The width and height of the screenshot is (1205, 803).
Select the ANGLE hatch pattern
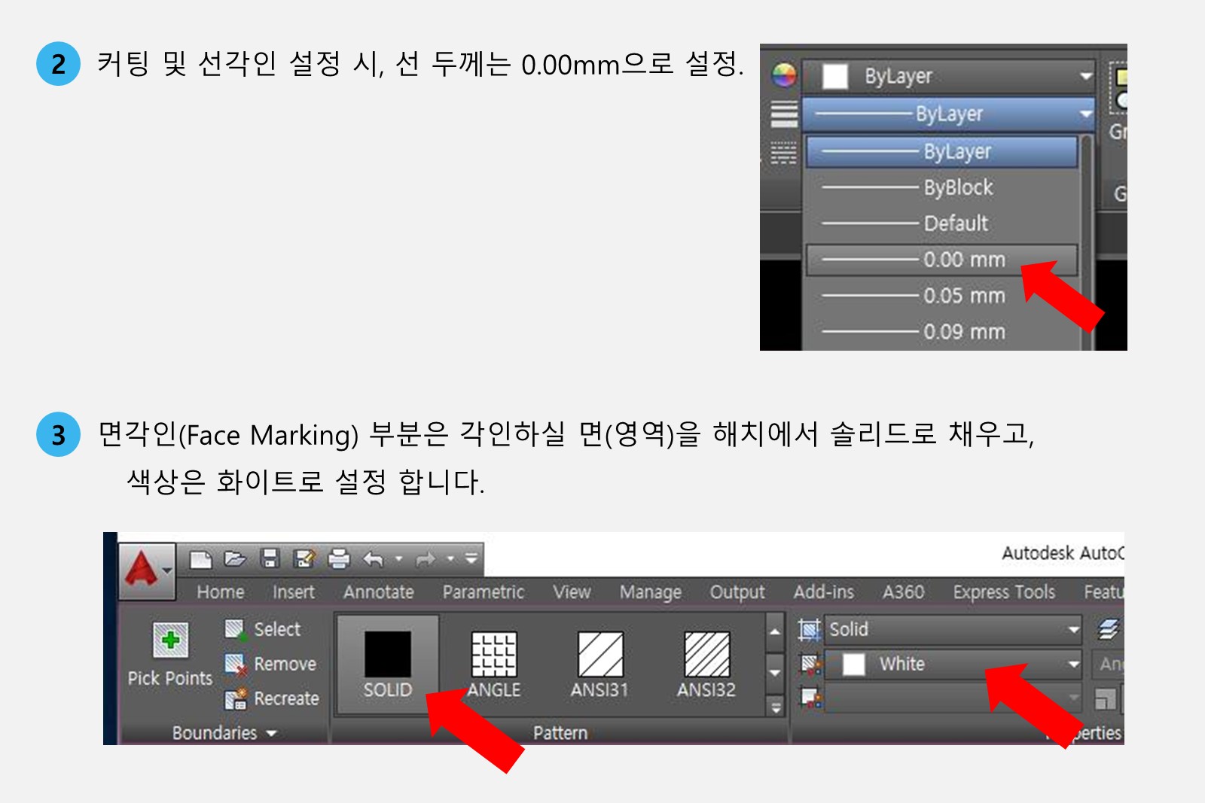tap(494, 665)
